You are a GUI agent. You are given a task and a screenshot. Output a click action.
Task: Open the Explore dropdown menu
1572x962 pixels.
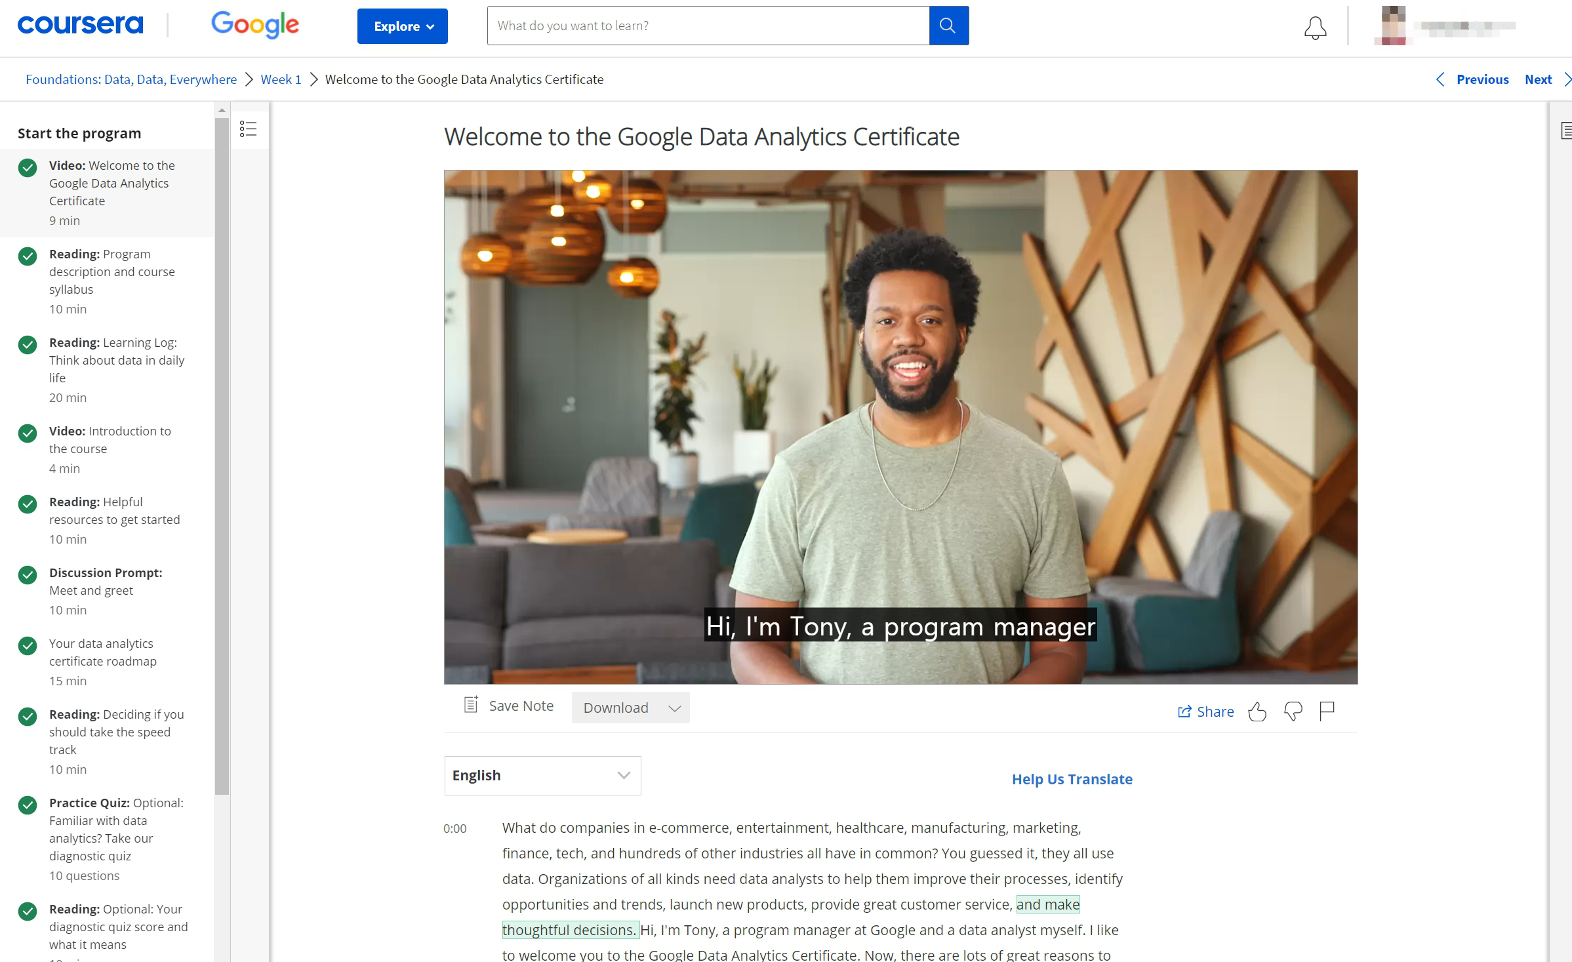pyautogui.click(x=402, y=26)
